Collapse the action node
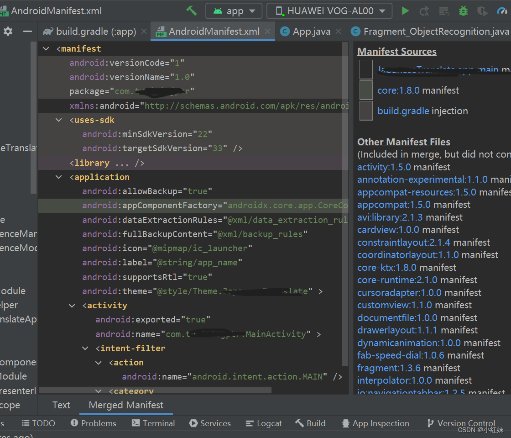Viewport: 511px width, 438px height. point(99,363)
